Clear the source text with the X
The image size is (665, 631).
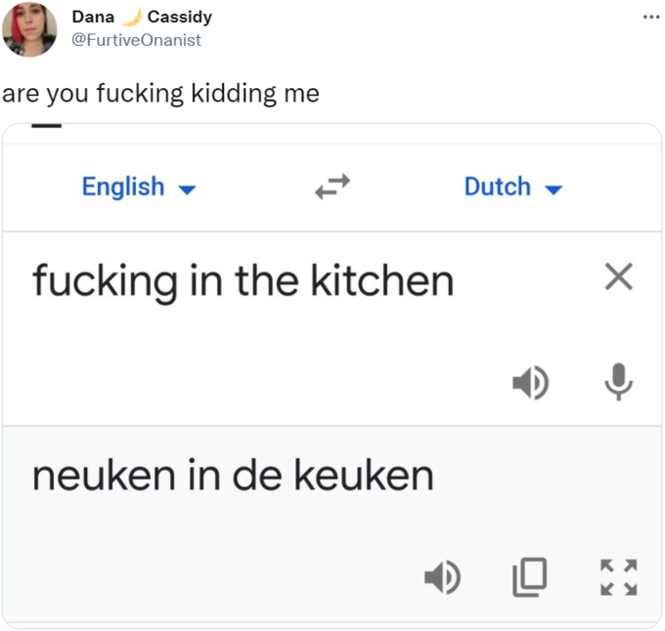click(618, 279)
